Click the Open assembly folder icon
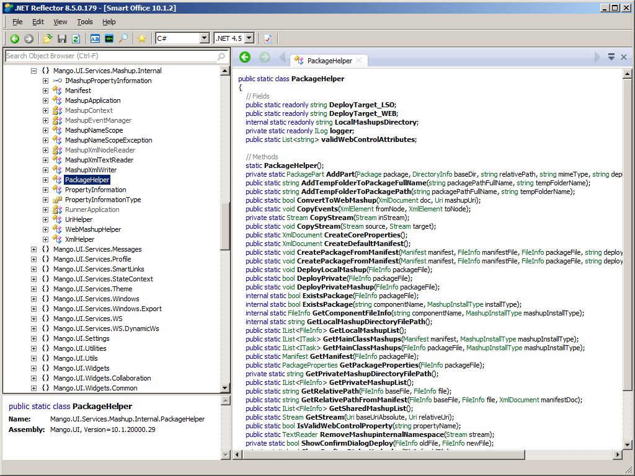635x476 pixels. click(x=48, y=38)
